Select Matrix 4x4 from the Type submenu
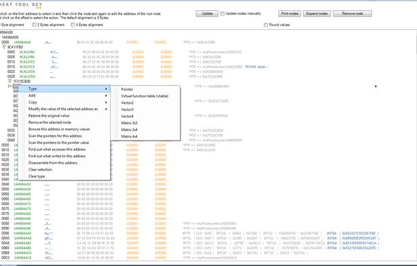Viewport: 417px width, 266px height. tap(146, 136)
